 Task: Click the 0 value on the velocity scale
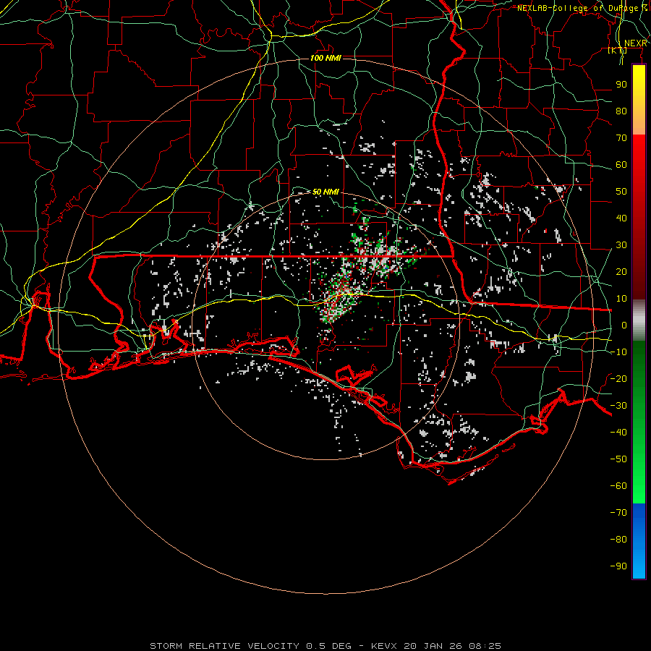[624, 325]
